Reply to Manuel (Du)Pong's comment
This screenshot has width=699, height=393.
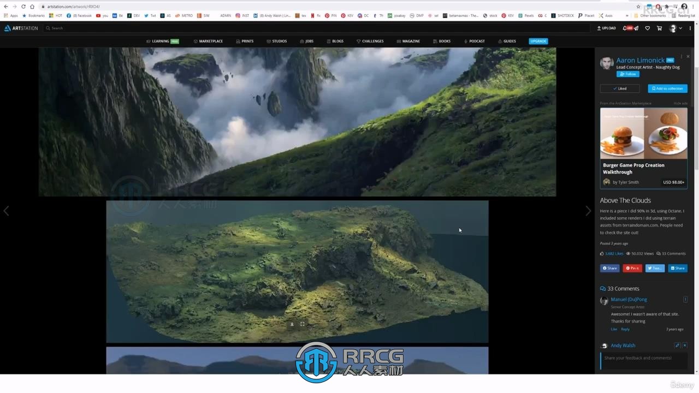pos(625,329)
